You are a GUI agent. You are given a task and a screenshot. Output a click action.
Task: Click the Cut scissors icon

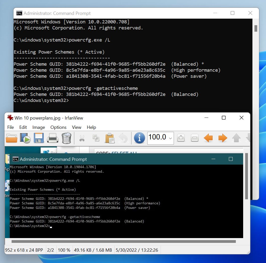click(x=82, y=138)
